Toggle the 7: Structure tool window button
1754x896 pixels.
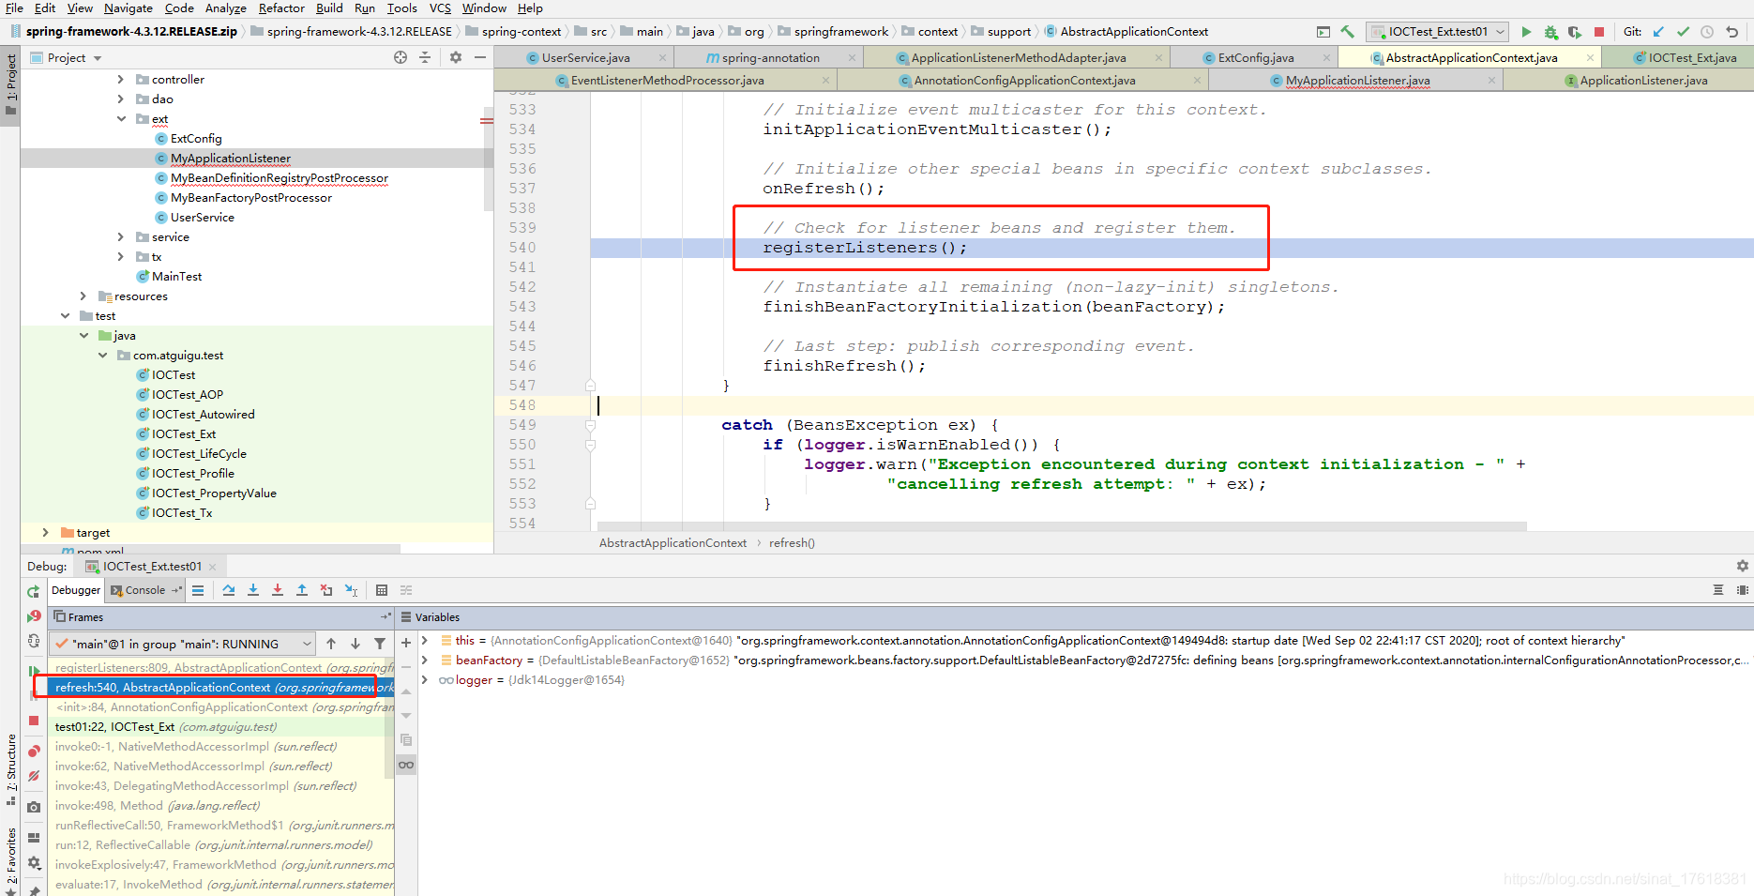click(10, 769)
